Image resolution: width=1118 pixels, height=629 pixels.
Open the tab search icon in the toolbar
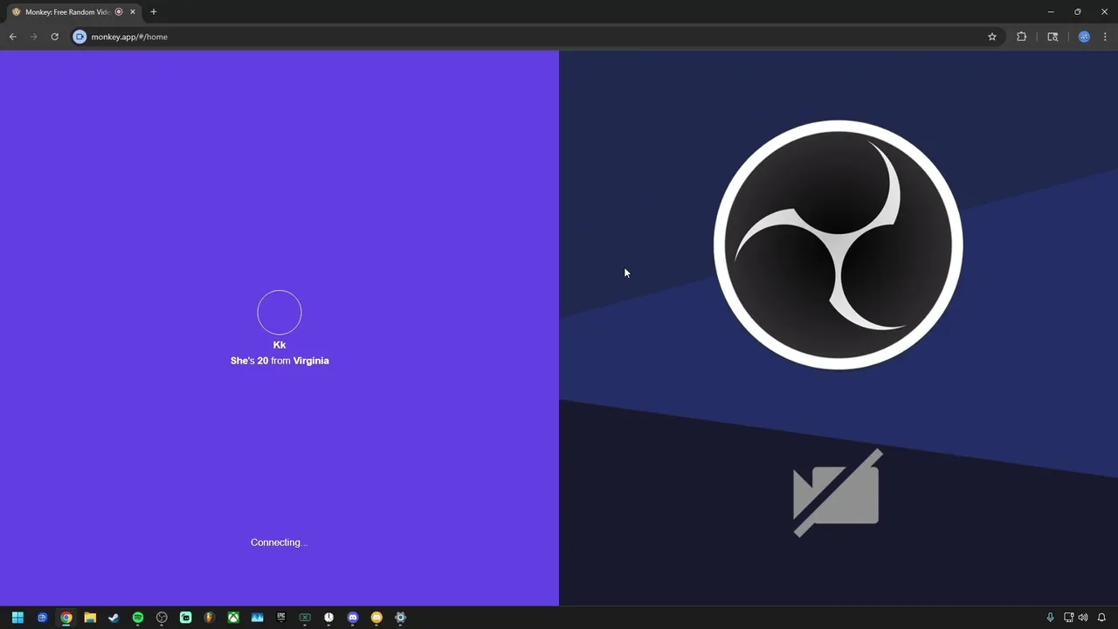[x=1052, y=37]
